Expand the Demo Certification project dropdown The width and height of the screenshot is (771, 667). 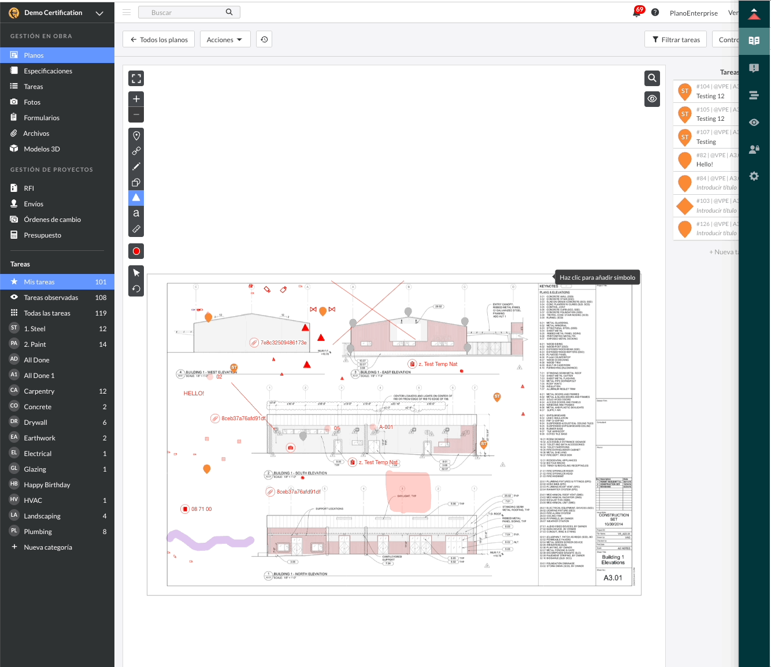(x=99, y=13)
